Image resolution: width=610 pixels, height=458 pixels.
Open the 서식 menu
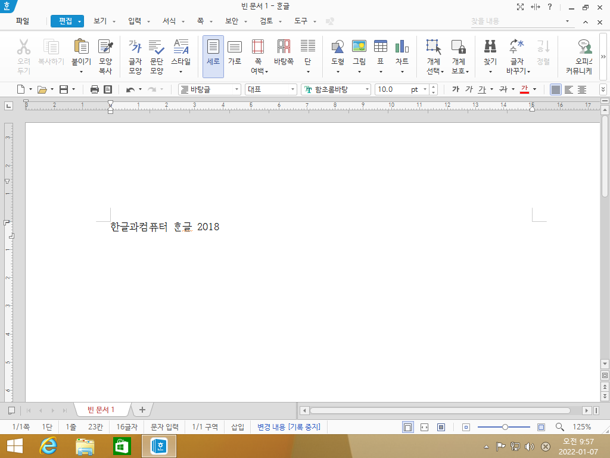pos(169,21)
